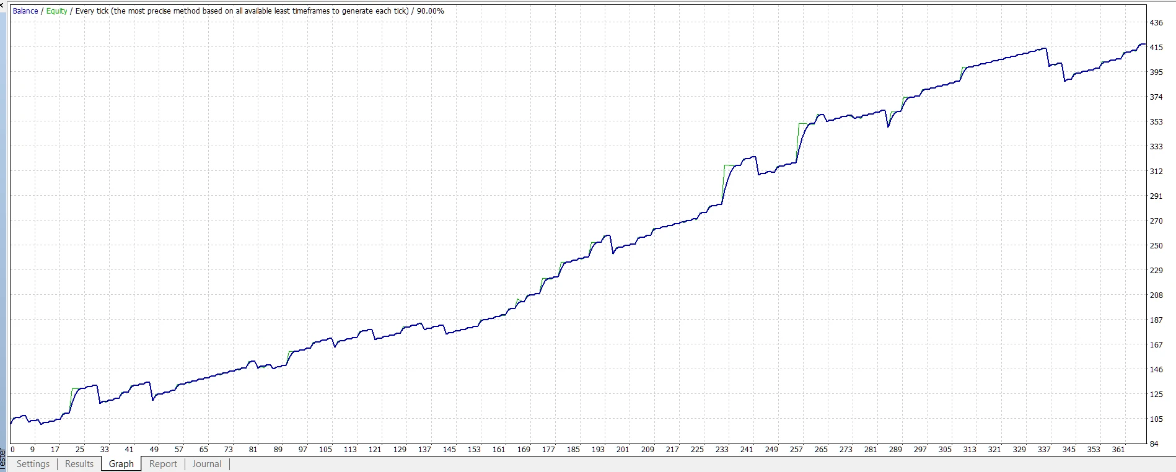Click the 90.00% modelling quality text
This screenshot has height=472, width=1176.
[431, 11]
